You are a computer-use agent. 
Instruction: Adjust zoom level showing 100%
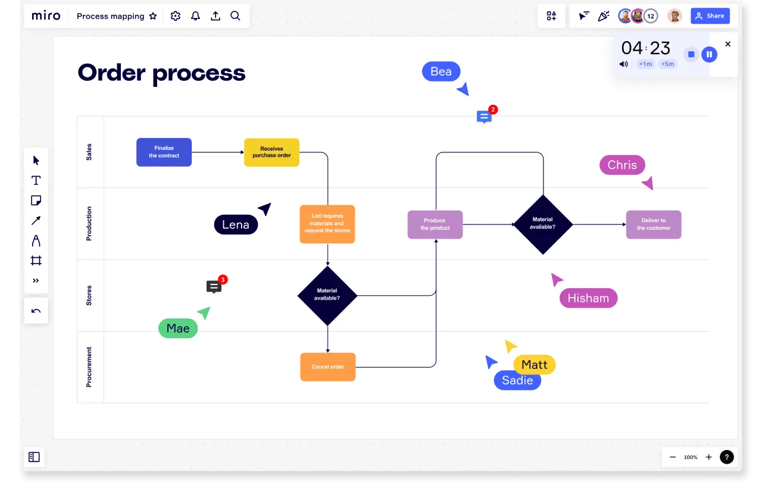[690, 457]
